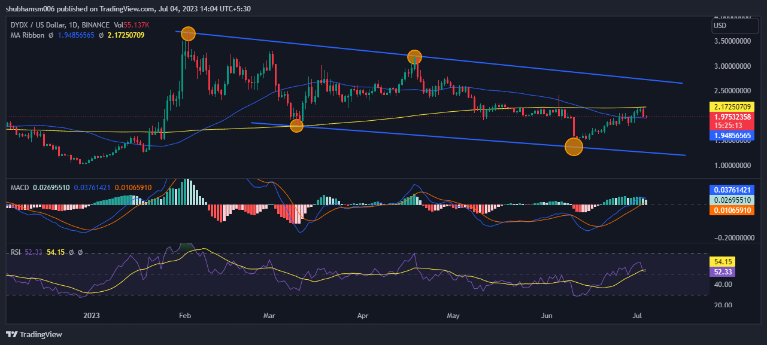Click the Mar label on time axis

pyautogui.click(x=269, y=316)
